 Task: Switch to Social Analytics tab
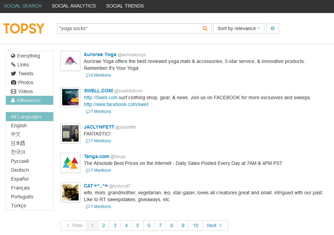pos(74,6)
